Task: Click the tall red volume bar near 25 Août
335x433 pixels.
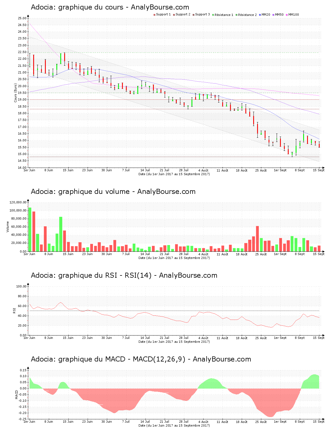Action: (x=257, y=239)
